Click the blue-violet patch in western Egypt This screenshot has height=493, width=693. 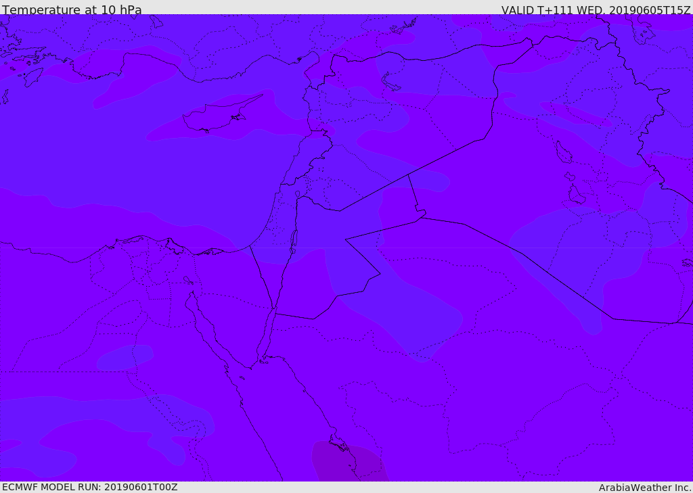(125, 357)
